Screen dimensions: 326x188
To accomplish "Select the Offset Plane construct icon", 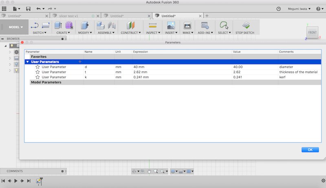I will click(130, 25).
